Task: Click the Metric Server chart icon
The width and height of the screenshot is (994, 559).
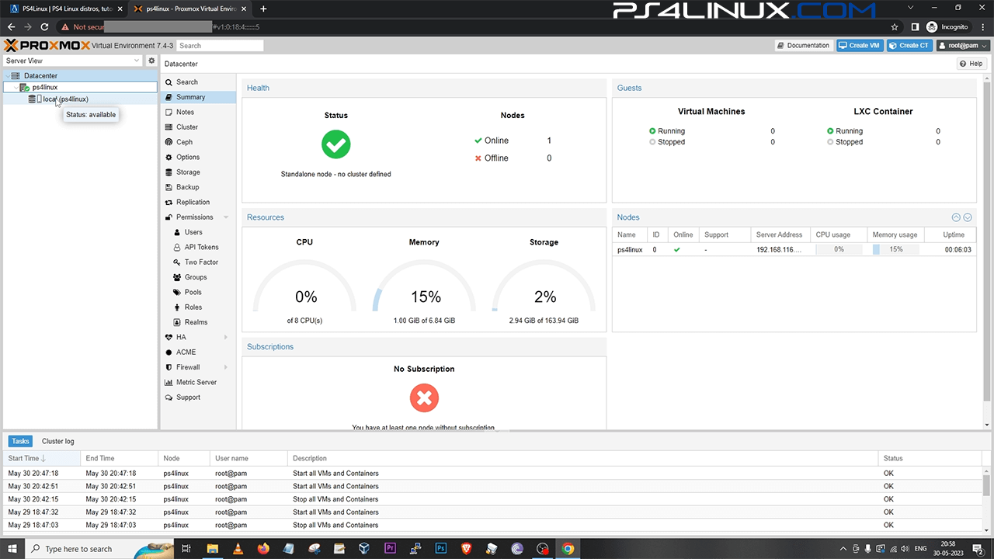Action: [x=169, y=382]
